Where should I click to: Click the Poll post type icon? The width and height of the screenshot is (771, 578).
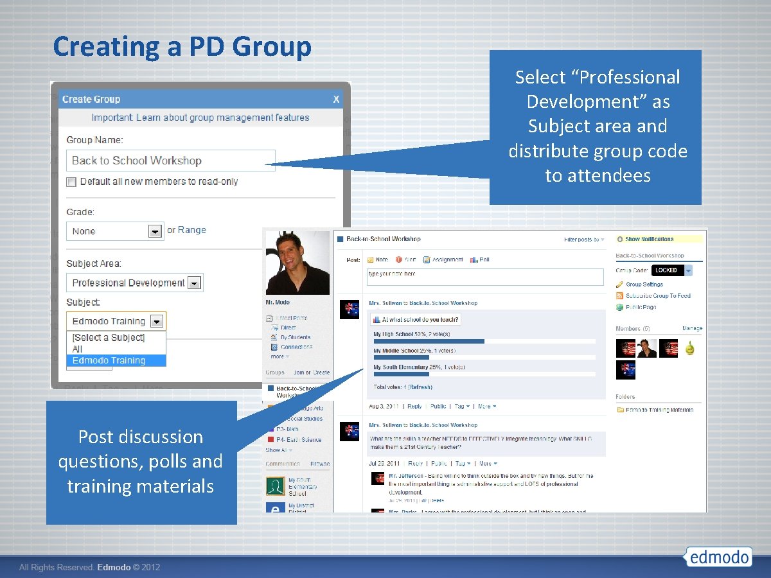(474, 260)
